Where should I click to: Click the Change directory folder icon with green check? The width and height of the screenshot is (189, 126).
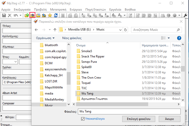click(26, 15)
